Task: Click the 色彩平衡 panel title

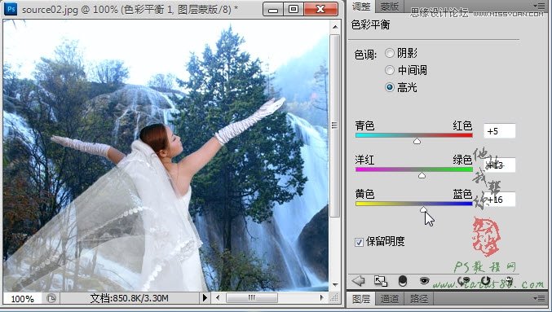Action: point(370,24)
